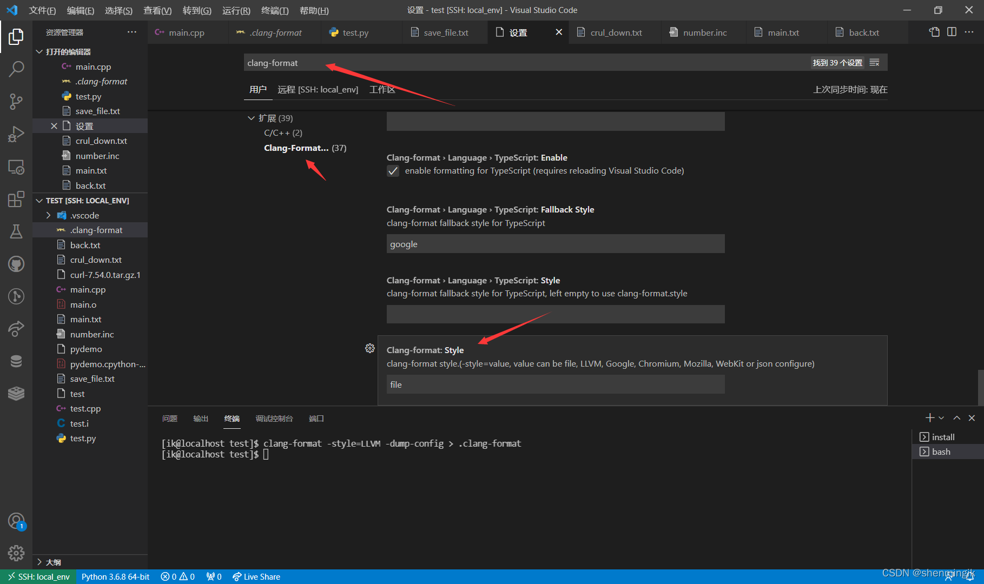Open pydemo.cpython file in tree
The width and height of the screenshot is (984, 584).
coord(90,364)
